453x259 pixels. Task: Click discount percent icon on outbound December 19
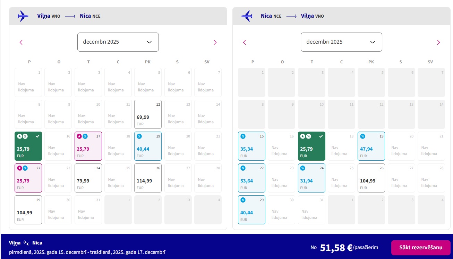coord(139,136)
